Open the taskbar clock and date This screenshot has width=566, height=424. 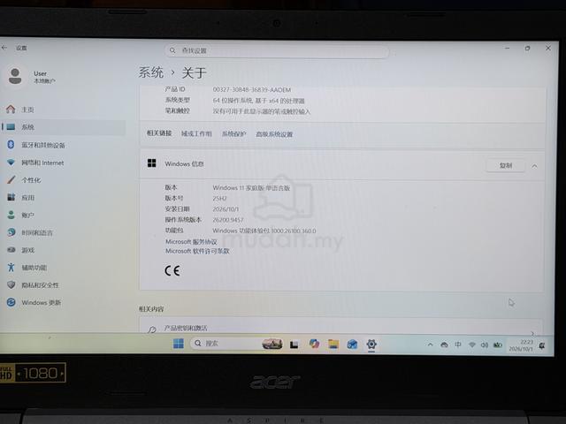tap(521, 345)
